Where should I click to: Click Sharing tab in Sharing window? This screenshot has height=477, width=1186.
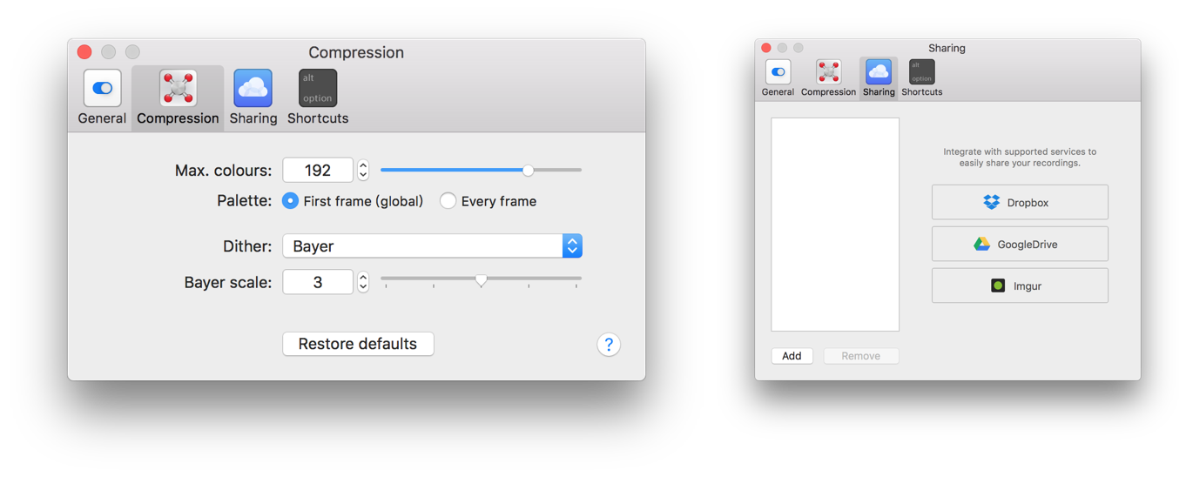(879, 78)
